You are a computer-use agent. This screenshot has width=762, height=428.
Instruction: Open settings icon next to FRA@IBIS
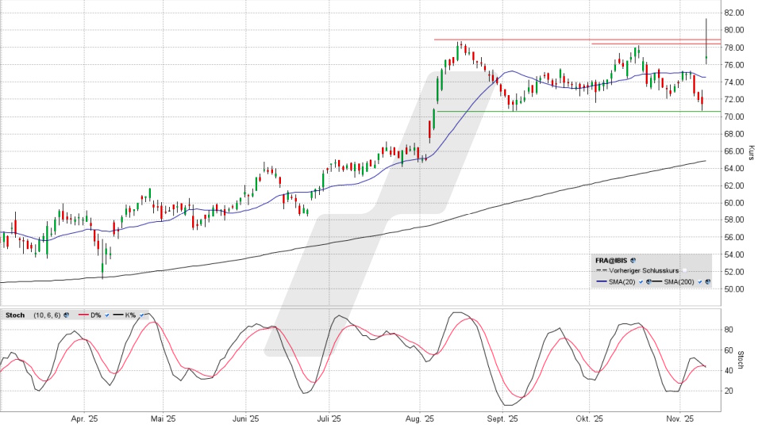[x=633, y=259]
